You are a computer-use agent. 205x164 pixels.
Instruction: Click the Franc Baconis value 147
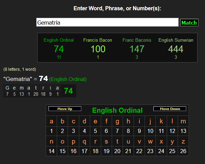click(137, 49)
